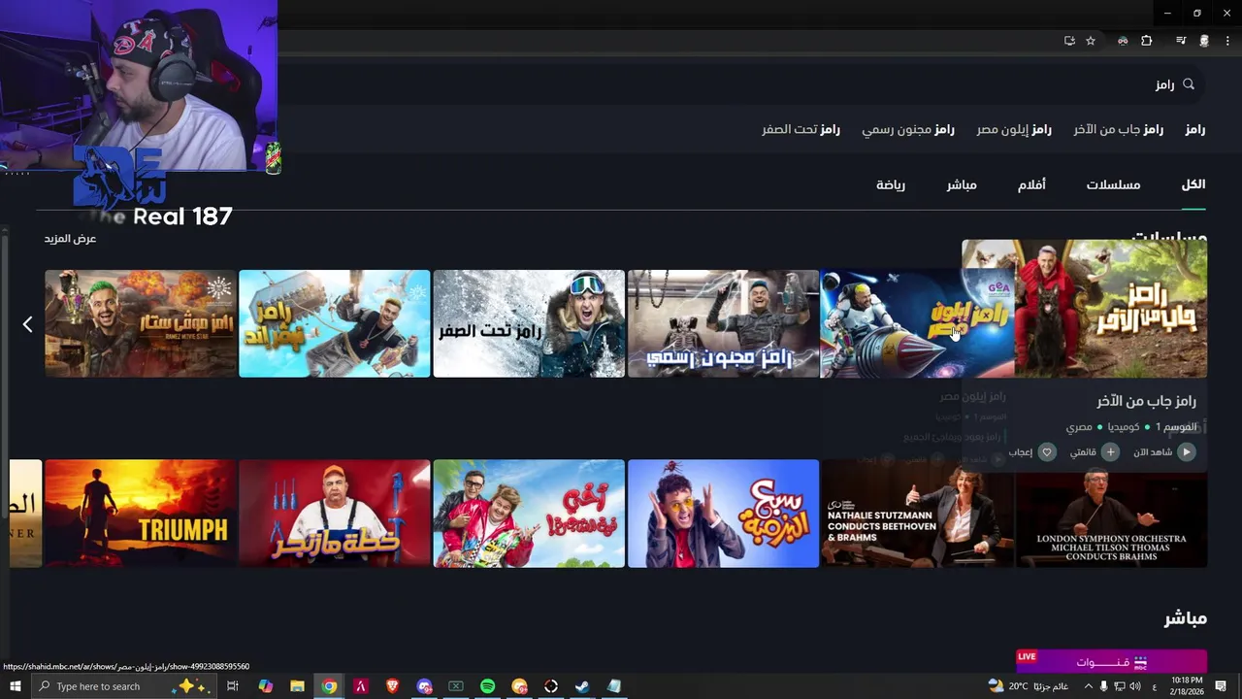Open Discord from the taskbar

click(424, 686)
